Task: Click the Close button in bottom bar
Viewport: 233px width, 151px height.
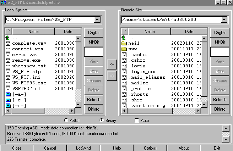Action: click(17, 148)
